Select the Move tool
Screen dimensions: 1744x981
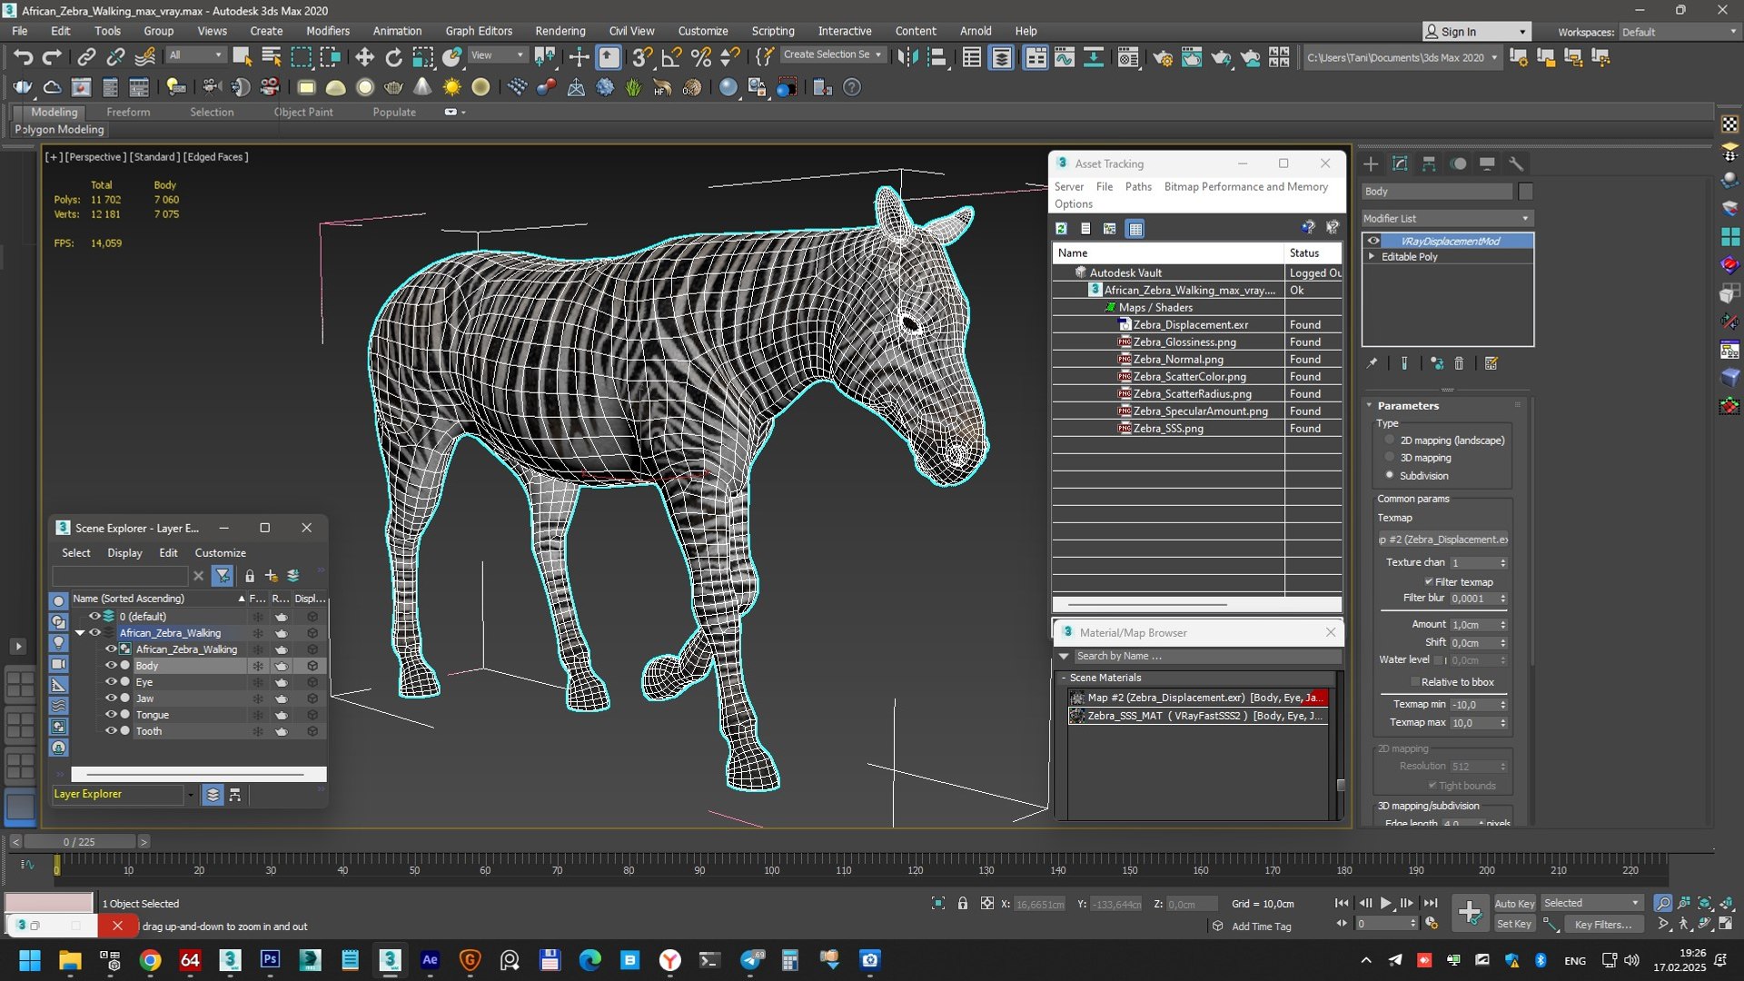(x=364, y=58)
